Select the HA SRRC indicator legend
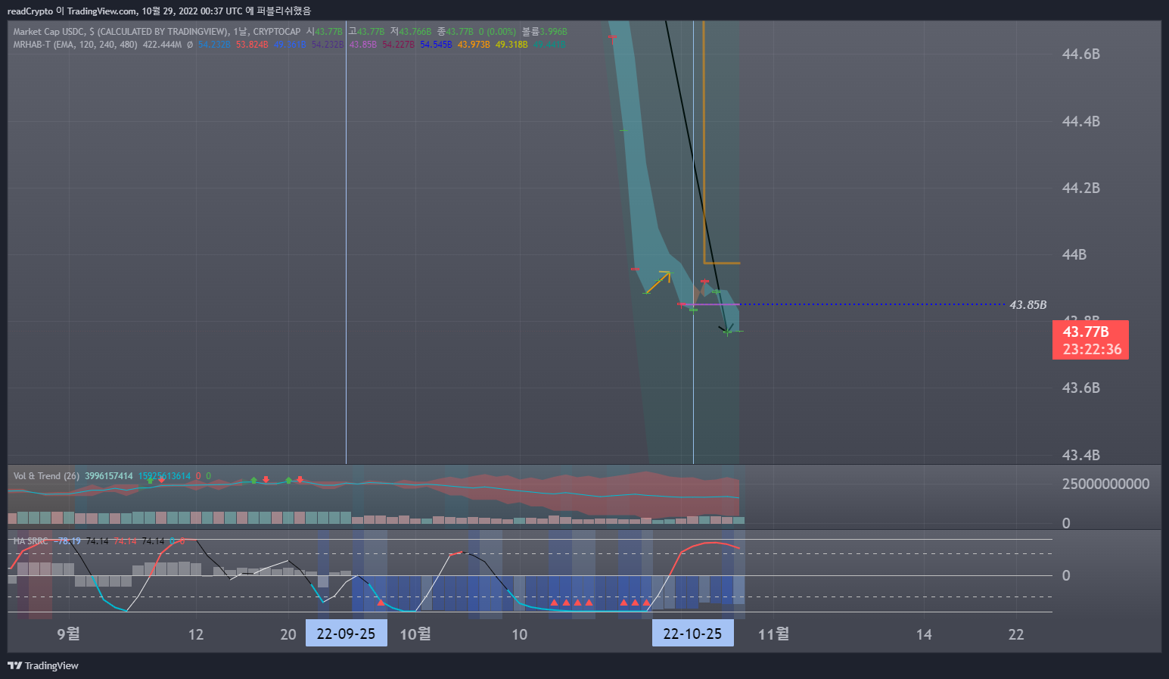The width and height of the screenshot is (1169, 679). (x=30, y=541)
